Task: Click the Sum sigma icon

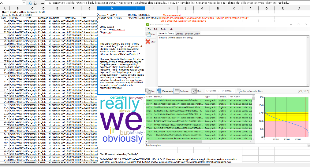Action: [x=35, y=2]
